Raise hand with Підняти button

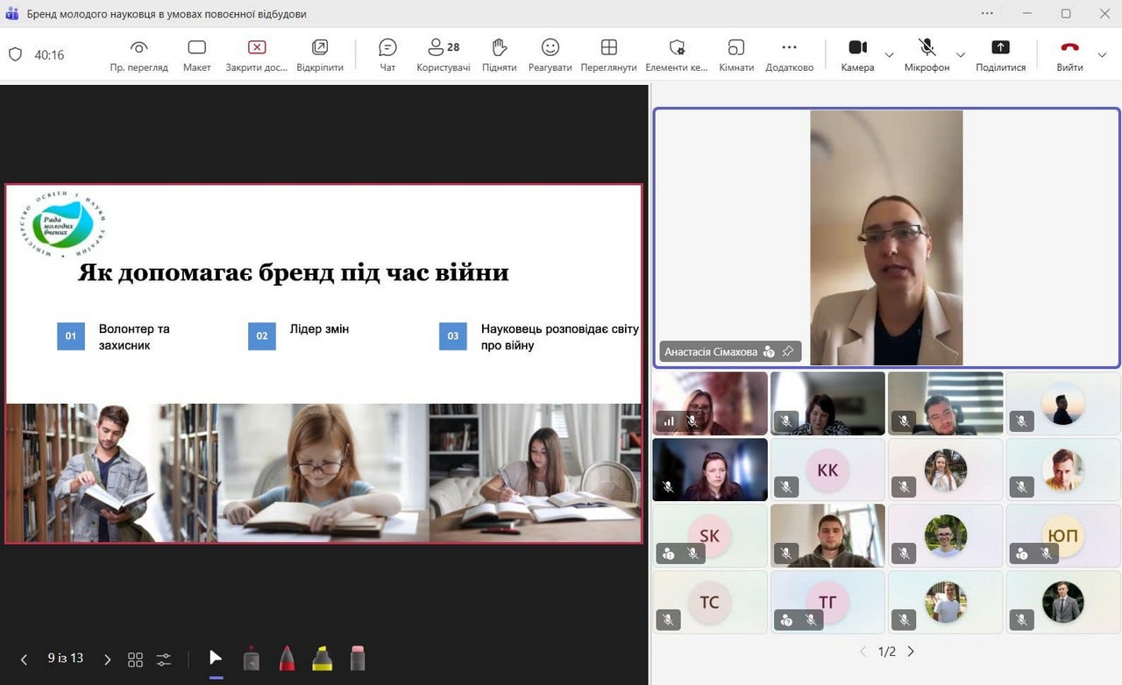tap(499, 54)
